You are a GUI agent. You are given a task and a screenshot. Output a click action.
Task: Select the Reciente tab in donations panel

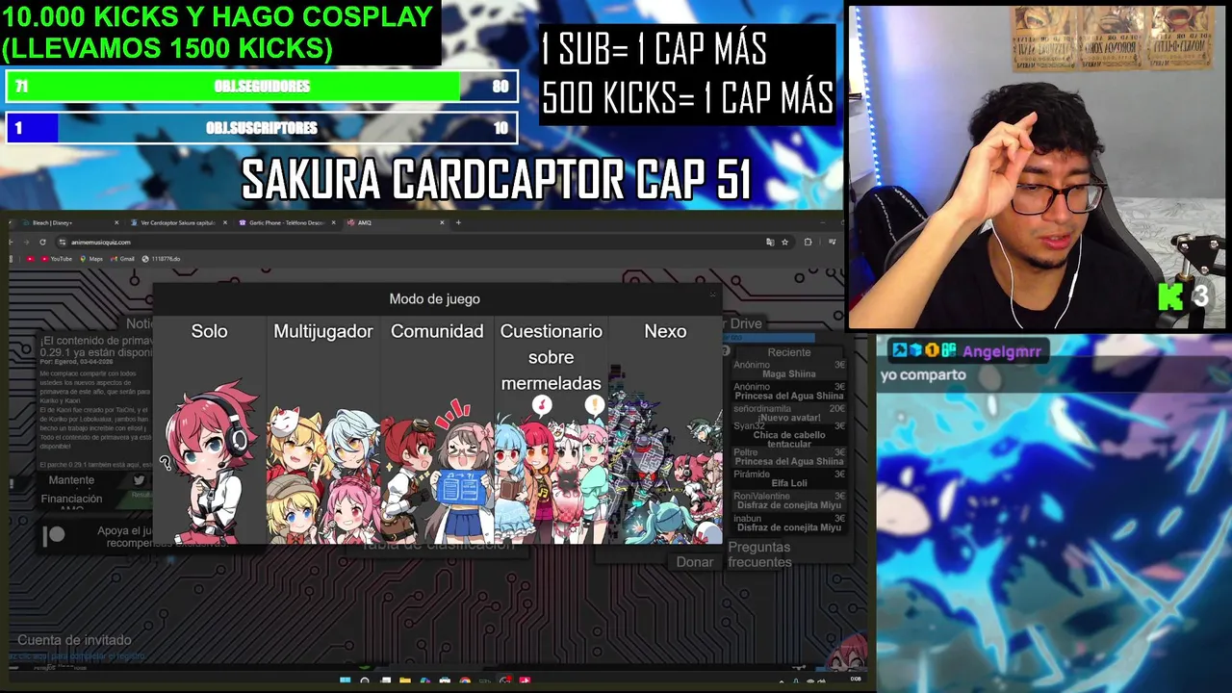pyautogui.click(x=788, y=352)
